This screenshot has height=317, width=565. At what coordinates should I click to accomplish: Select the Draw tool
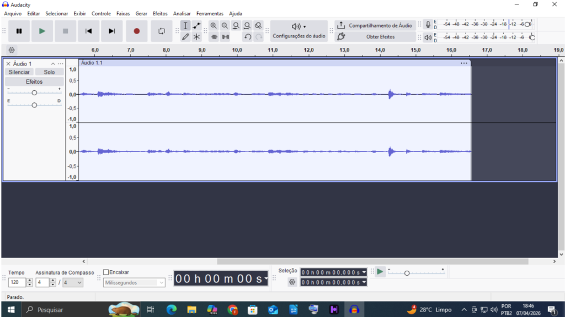click(185, 37)
